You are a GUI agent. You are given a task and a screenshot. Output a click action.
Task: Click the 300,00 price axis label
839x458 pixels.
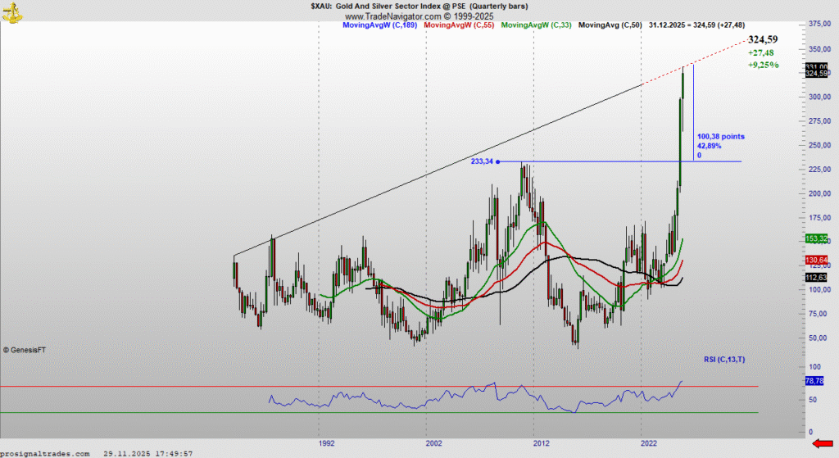(819, 97)
